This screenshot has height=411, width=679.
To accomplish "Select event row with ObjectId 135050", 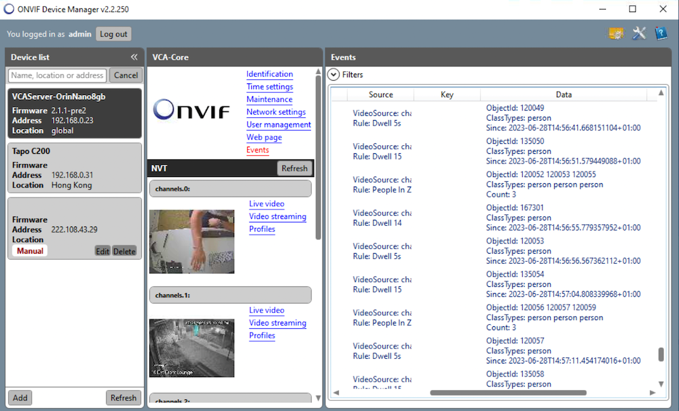I will (x=494, y=151).
